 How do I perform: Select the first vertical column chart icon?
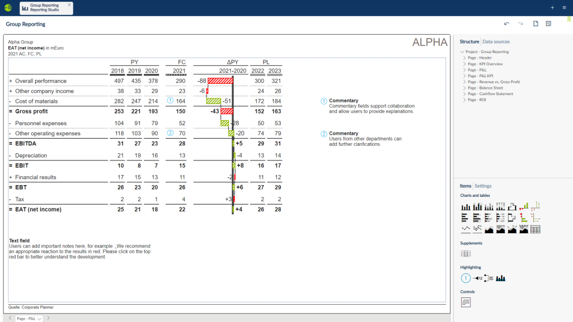click(x=466, y=207)
